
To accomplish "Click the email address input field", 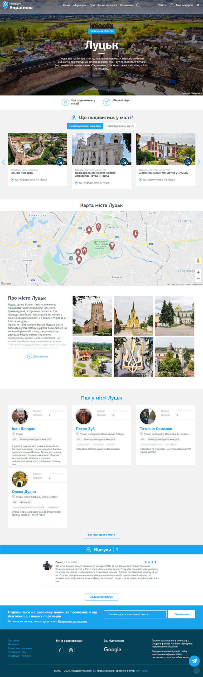I will point(135,614).
